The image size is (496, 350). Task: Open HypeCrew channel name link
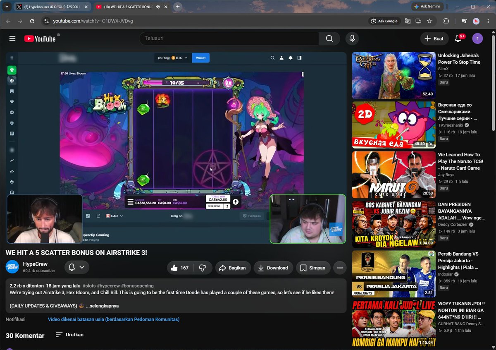click(35, 264)
